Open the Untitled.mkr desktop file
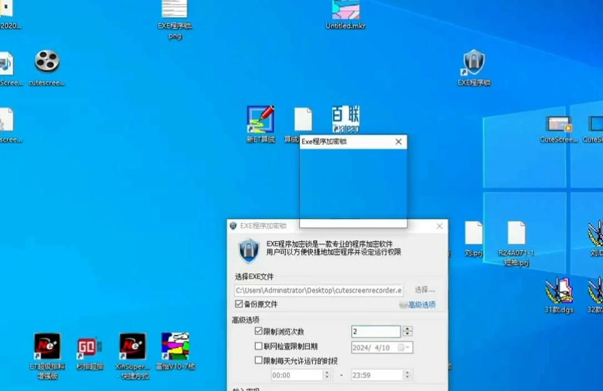Screen dimensions: 603x391 pyautogui.click(x=345, y=16)
